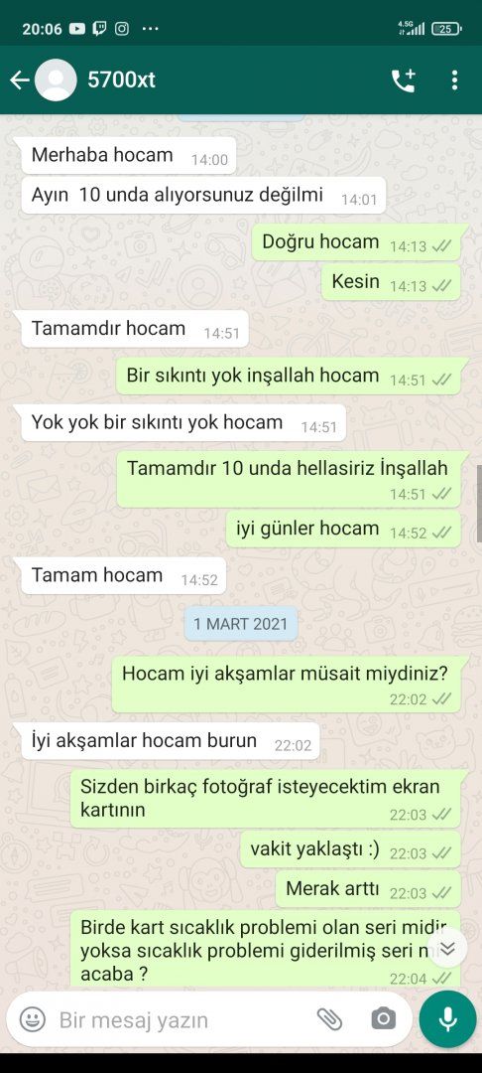Screen dimensions: 482x1073
Task: Open the camera from message bar
Action: point(383,1019)
